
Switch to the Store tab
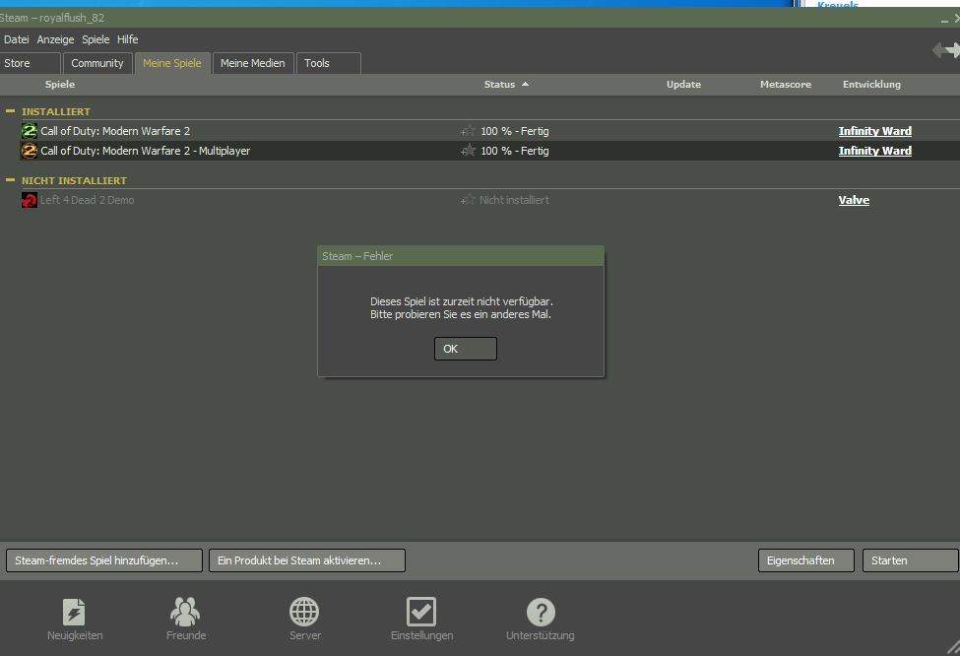pyautogui.click(x=30, y=63)
